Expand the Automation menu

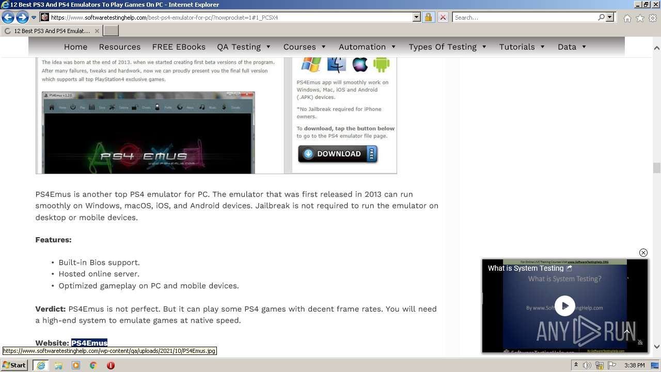tap(367, 47)
